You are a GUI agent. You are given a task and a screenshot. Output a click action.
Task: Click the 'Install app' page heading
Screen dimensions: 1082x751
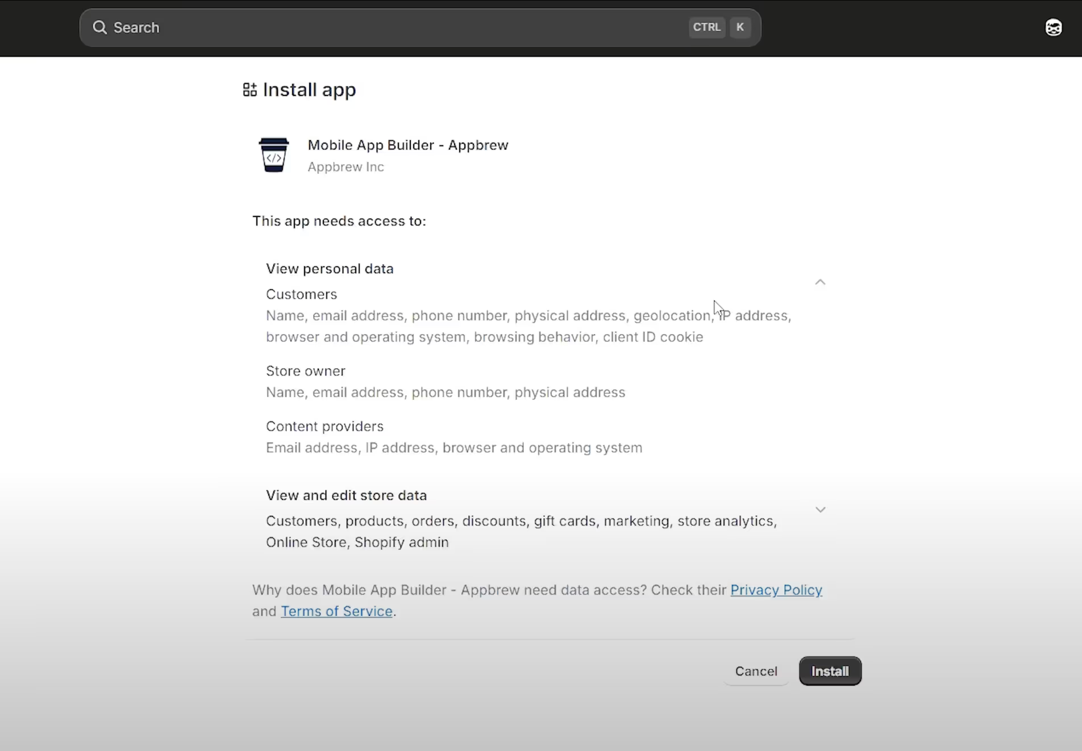point(309,90)
